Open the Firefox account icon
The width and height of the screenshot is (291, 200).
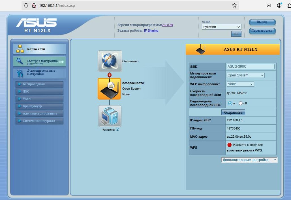[279, 5]
